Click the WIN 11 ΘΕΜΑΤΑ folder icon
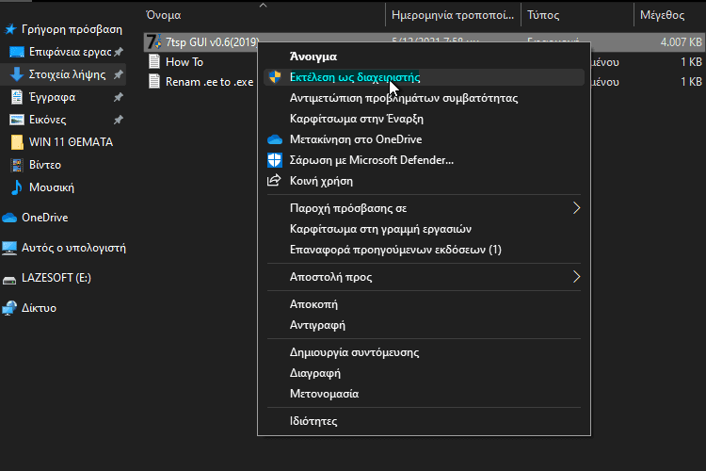The image size is (706, 471). 17,142
